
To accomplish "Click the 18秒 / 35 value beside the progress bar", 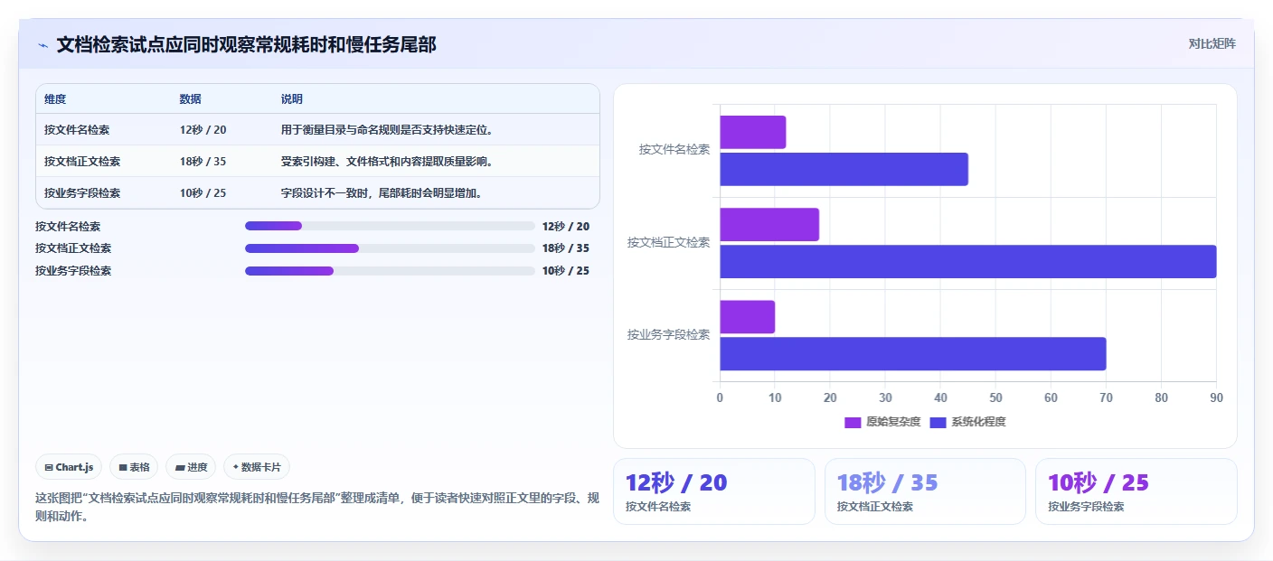I will coord(566,248).
